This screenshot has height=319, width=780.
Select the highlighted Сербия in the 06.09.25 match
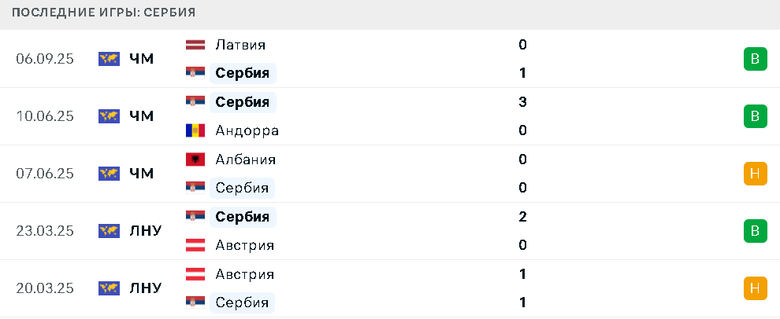pyautogui.click(x=243, y=73)
